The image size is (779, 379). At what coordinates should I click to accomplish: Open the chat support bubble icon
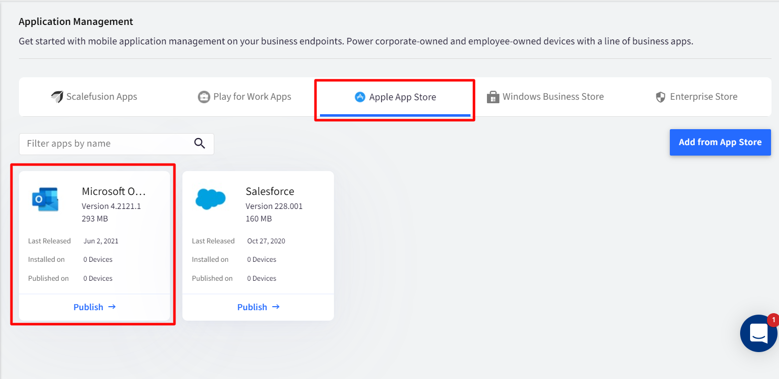[x=759, y=333]
